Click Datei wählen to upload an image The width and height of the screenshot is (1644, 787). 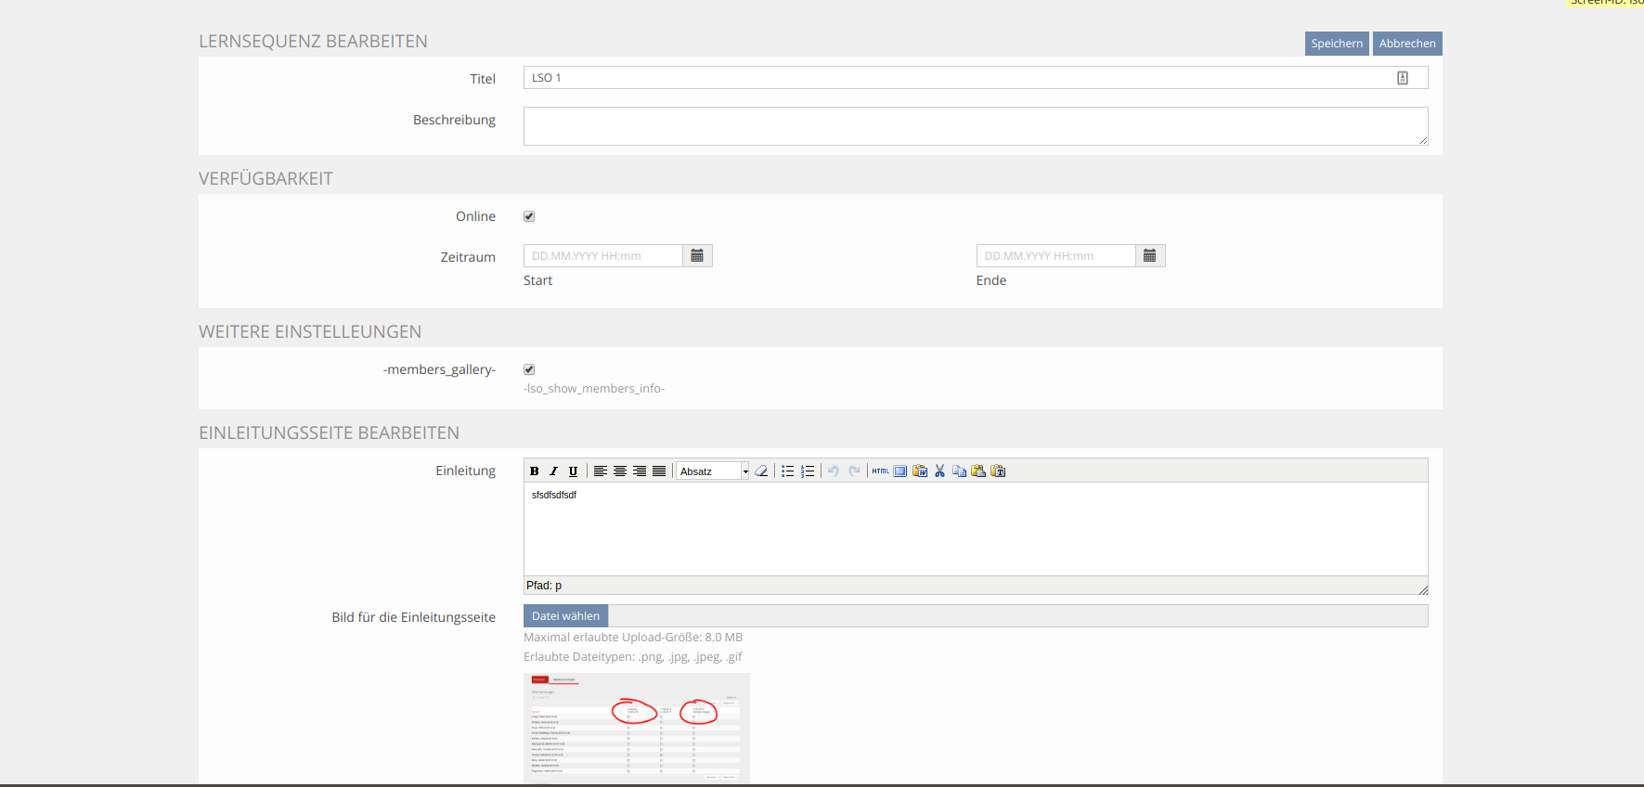[565, 616]
